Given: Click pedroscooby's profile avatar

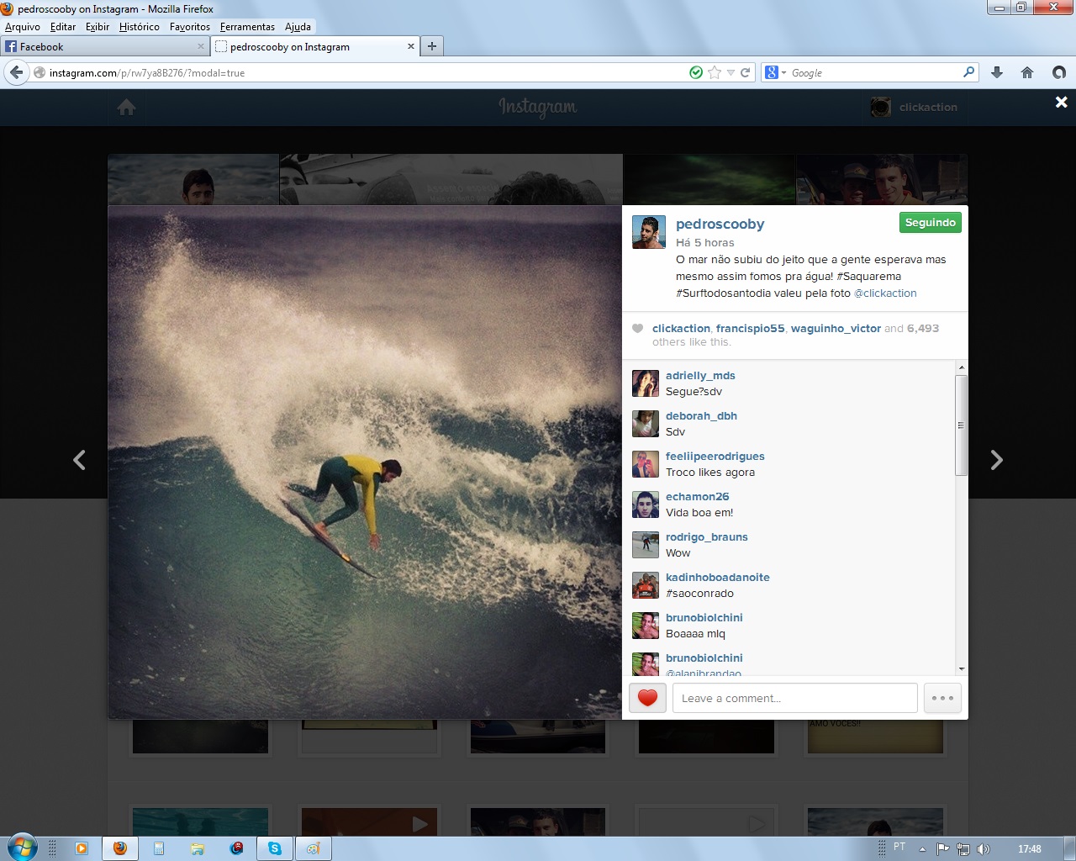Looking at the screenshot, I should tap(649, 232).
